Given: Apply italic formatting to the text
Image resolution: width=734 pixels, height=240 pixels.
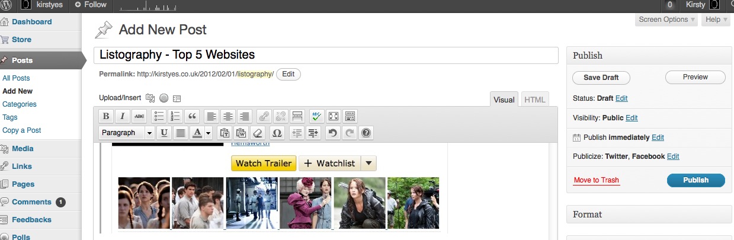Looking at the screenshot, I should pyautogui.click(x=123, y=116).
